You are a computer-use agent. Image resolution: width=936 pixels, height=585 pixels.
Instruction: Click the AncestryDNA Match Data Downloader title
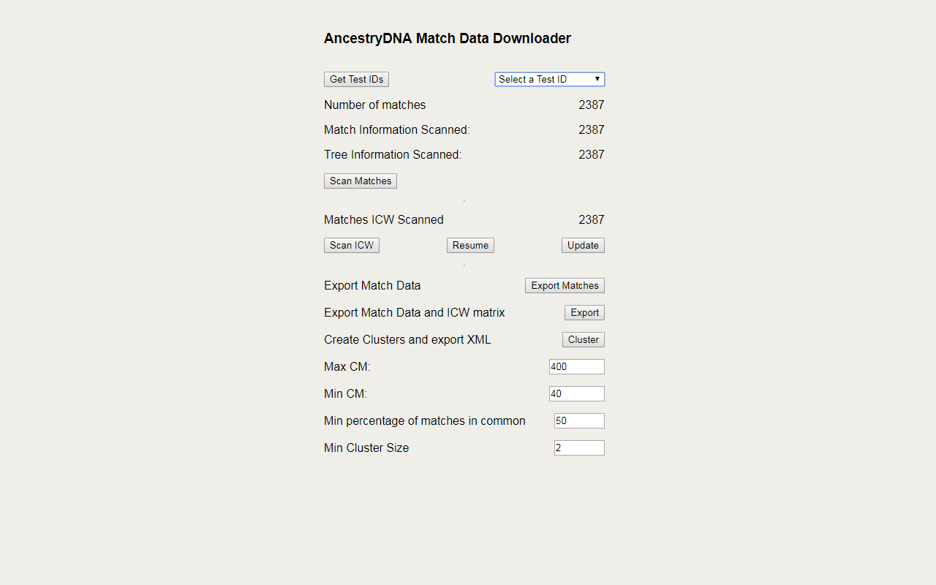[447, 38]
